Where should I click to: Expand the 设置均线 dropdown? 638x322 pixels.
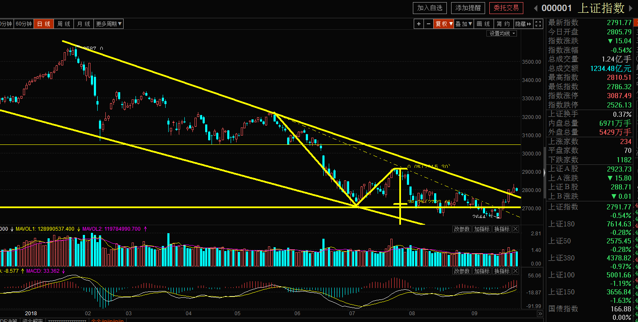502,33
